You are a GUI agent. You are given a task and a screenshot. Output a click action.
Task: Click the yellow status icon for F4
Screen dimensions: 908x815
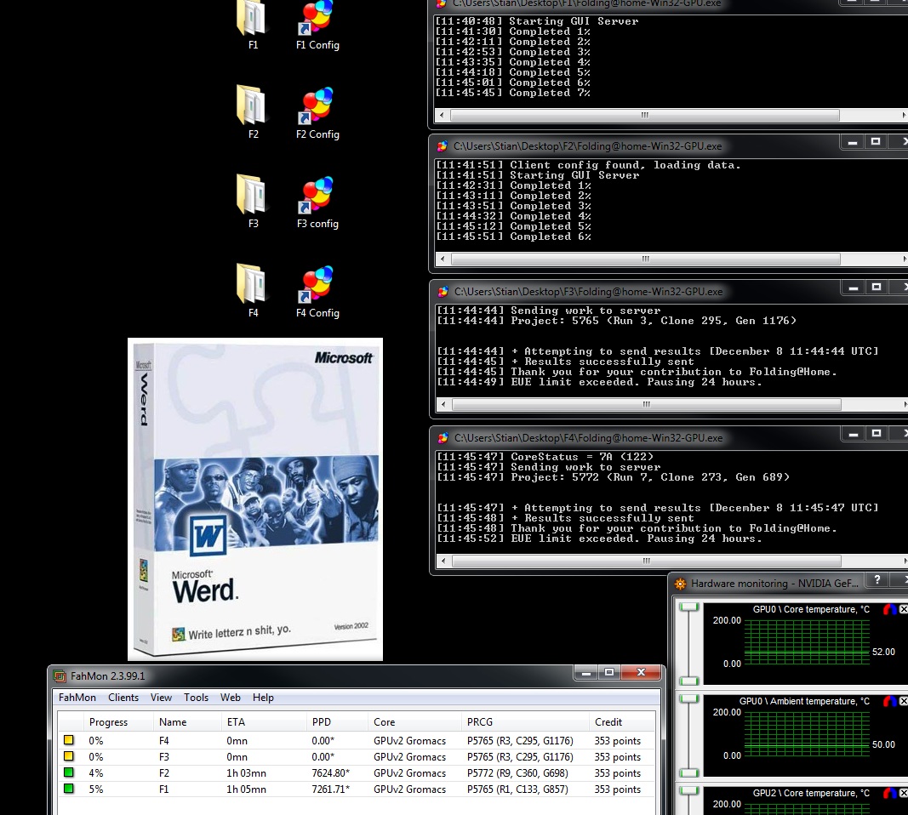68,740
